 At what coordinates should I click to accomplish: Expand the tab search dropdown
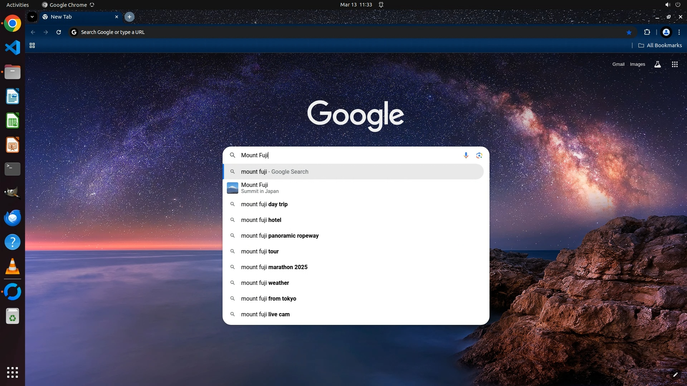pos(32,17)
